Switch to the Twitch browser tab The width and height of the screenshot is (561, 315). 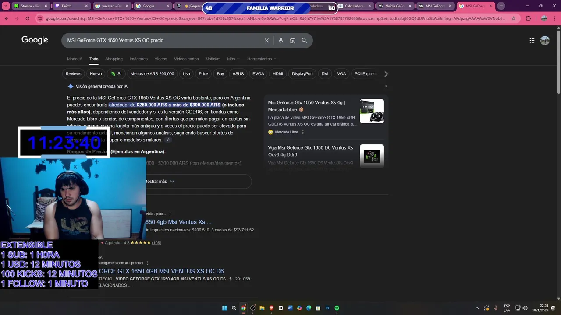point(71,6)
